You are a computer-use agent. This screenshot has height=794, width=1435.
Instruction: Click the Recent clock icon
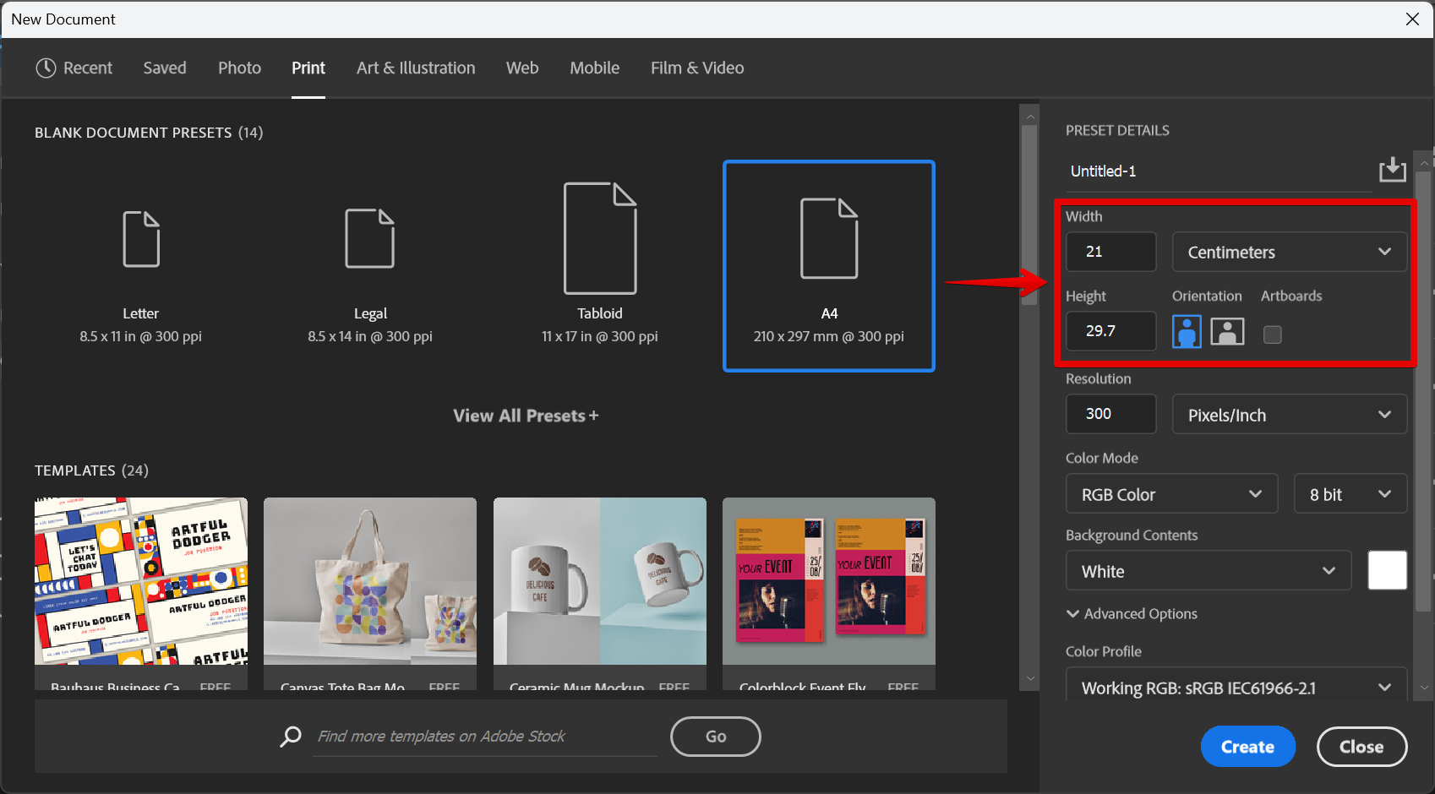[46, 68]
